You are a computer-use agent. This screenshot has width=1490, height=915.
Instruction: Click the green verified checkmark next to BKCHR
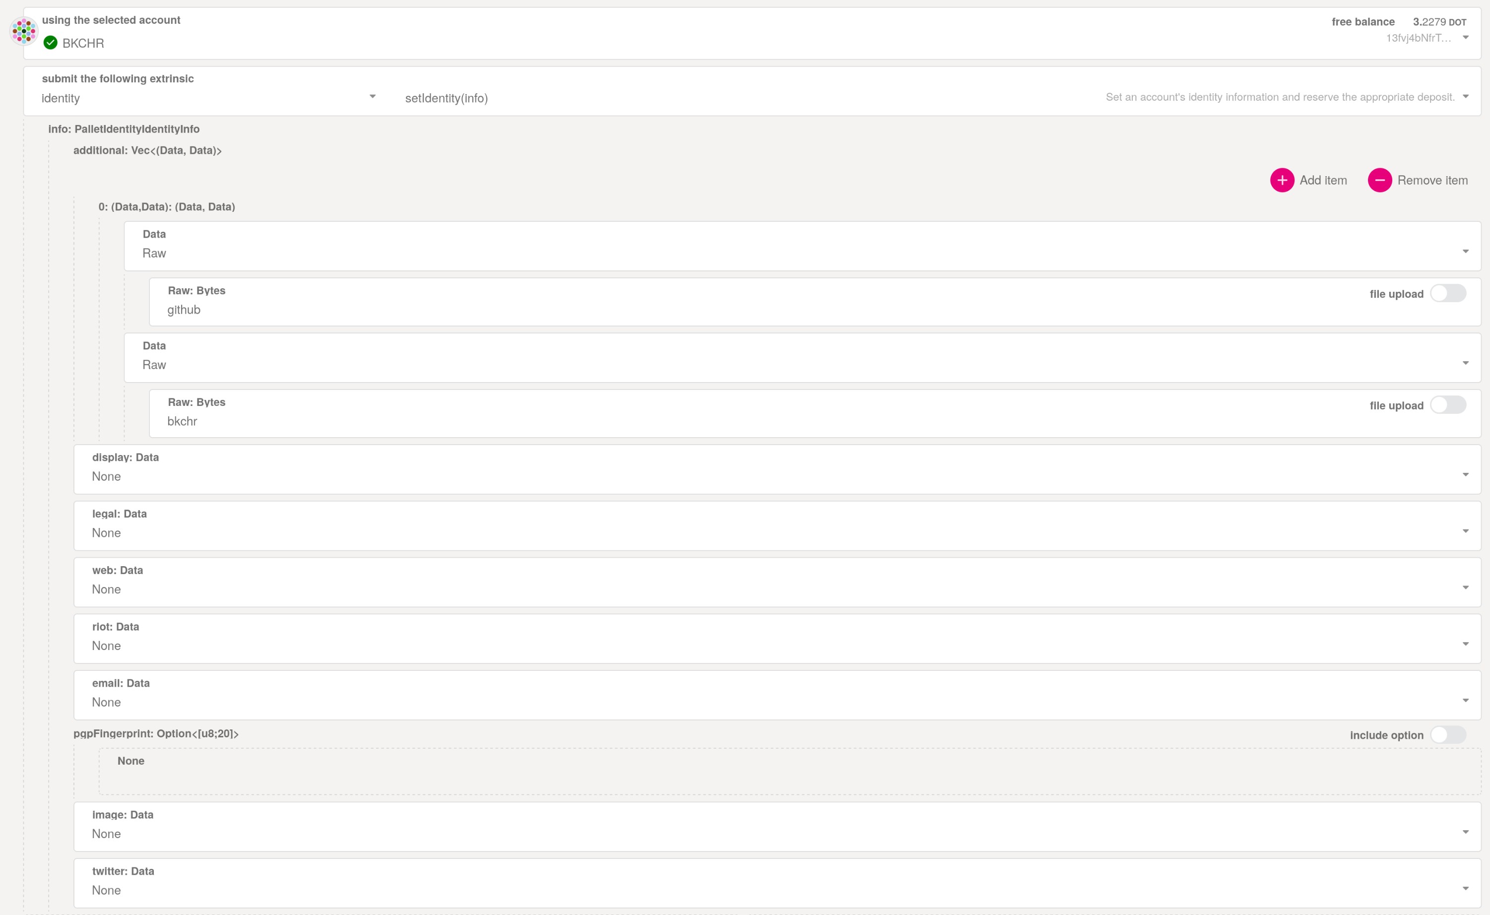tap(51, 42)
